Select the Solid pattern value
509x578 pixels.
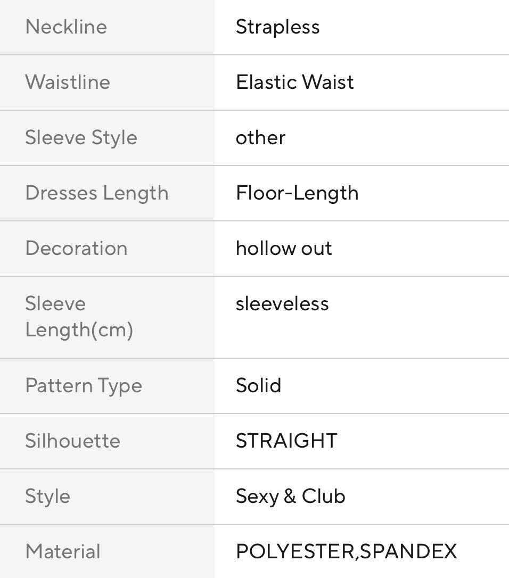(258, 385)
